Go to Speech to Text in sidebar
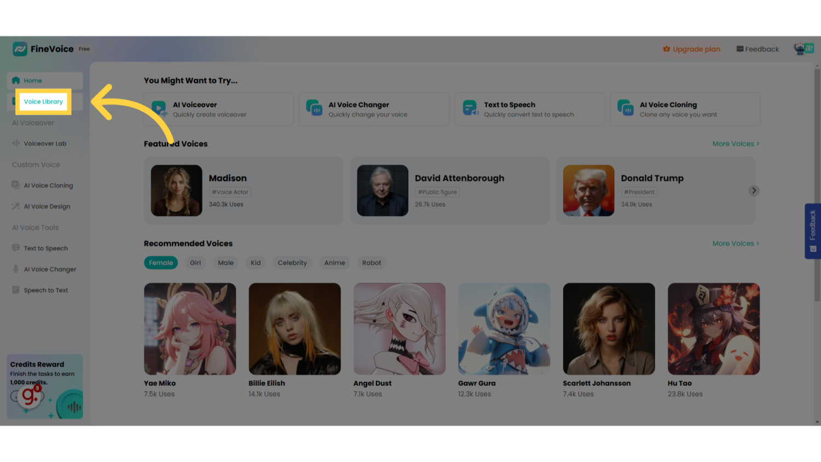The image size is (821, 462). click(x=45, y=290)
